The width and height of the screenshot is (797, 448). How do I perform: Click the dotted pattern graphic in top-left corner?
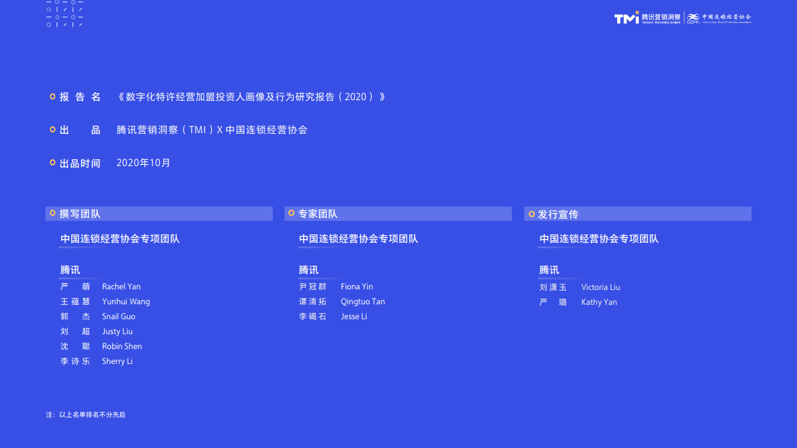(x=65, y=14)
